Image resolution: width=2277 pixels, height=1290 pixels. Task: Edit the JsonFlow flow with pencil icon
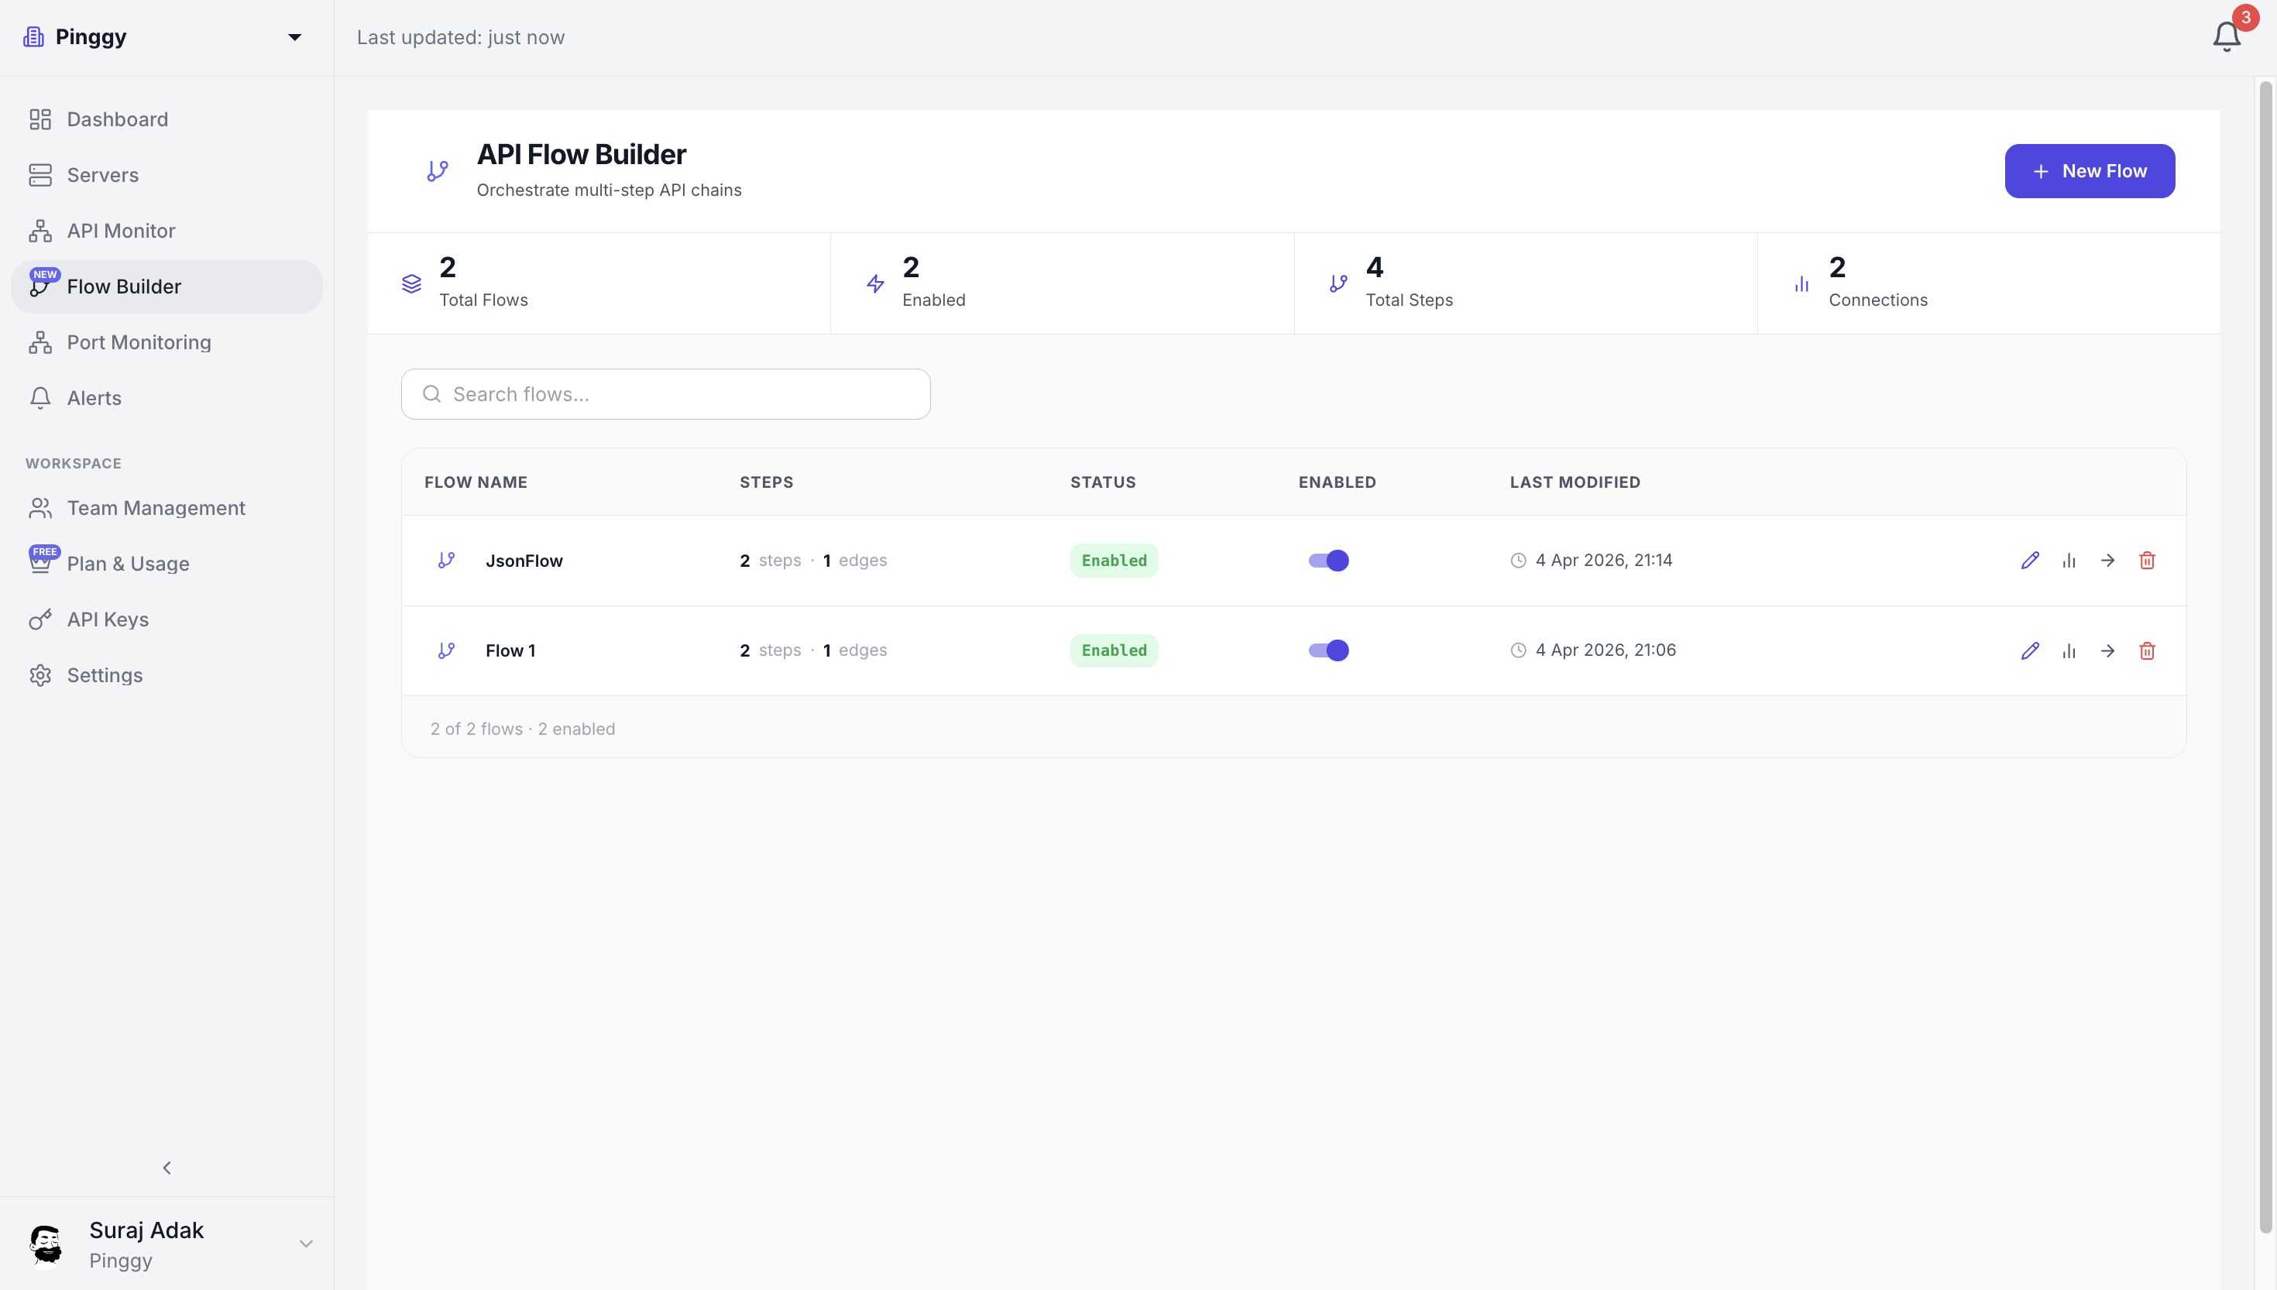coord(2030,560)
